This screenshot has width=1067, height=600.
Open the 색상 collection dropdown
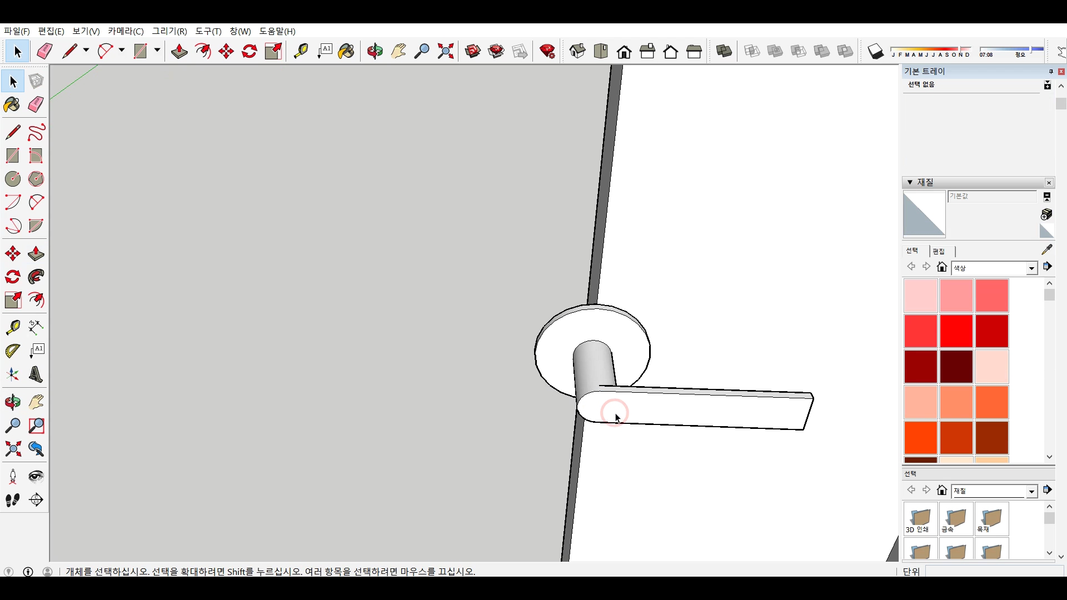[1031, 268]
